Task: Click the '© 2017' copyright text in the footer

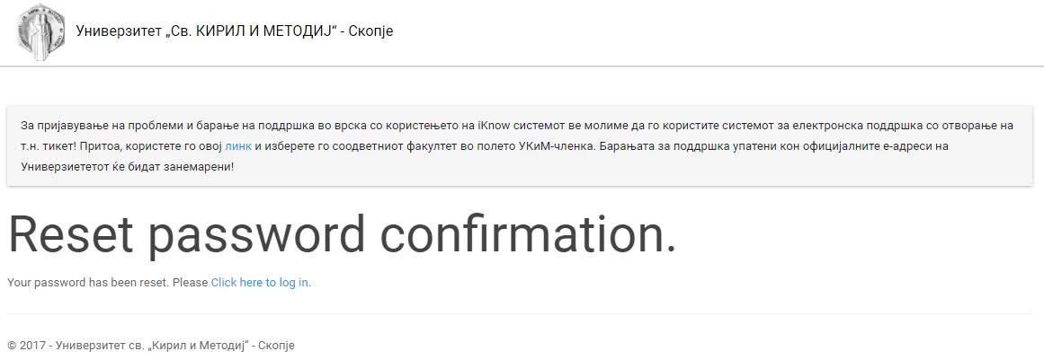Action: click(27, 346)
